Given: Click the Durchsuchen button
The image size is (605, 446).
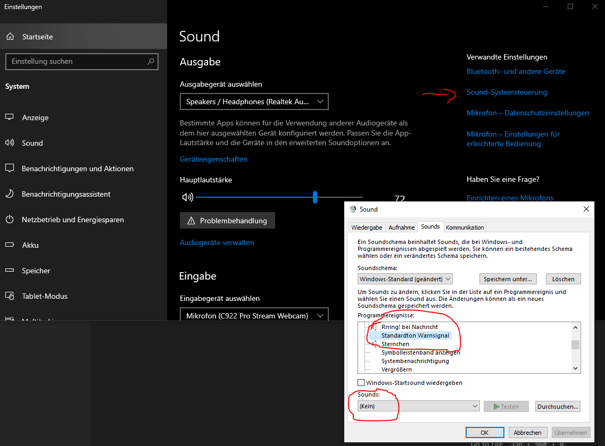Looking at the screenshot, I should [558, 406].
